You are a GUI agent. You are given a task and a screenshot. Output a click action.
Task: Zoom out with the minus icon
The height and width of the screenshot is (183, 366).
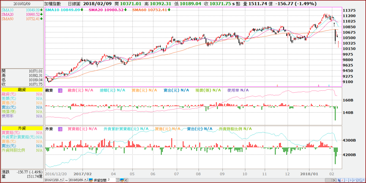point(347,180)
